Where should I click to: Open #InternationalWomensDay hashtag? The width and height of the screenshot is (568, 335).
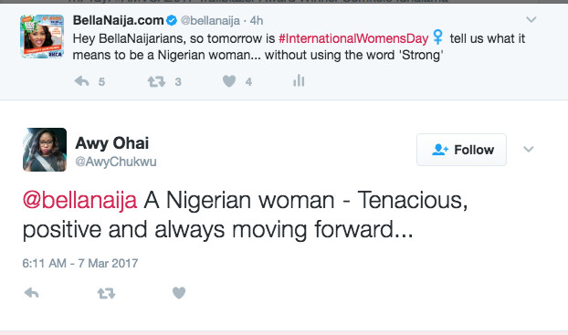coord(353,38)
